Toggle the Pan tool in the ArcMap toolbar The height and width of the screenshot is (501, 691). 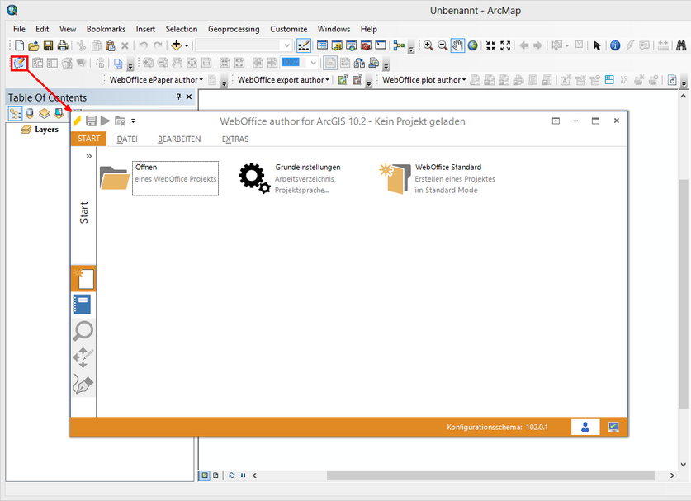pos(457,46)
